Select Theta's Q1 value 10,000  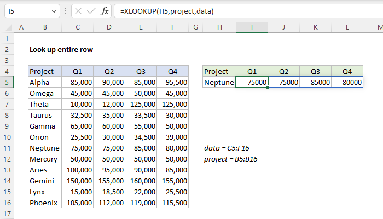pyautogui.click(x=78, y=105)
